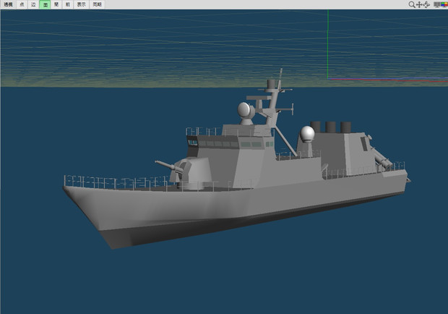Click the white radar dome above bridge

click(x=245, y=111)
